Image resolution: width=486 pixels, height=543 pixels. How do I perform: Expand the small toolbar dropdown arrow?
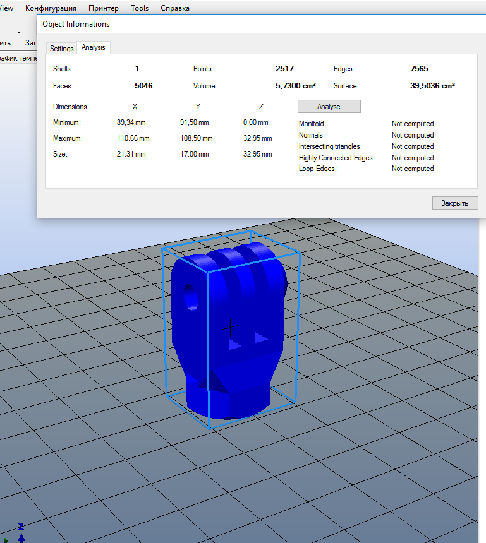pyautogui.click(x=18, y=32)
